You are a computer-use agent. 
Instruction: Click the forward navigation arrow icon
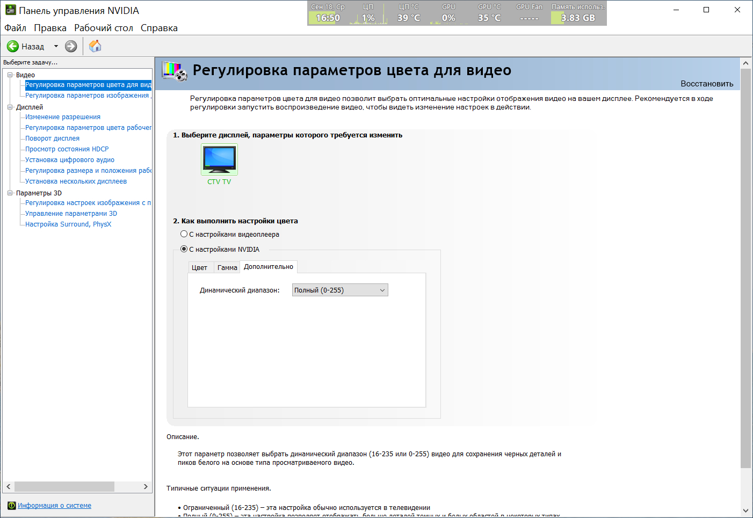[x=71, y=47]
